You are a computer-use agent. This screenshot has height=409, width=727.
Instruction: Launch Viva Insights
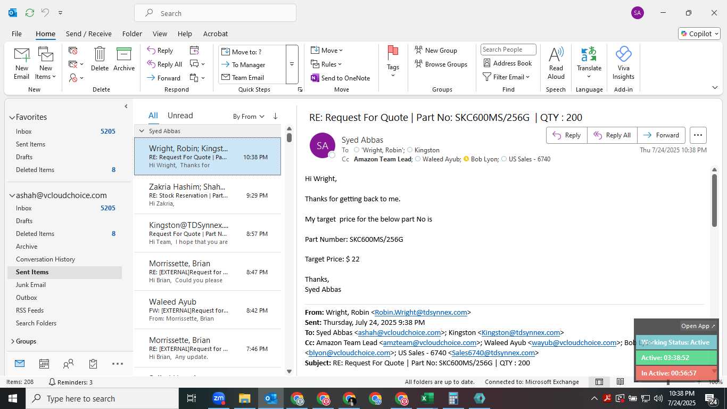623,63
